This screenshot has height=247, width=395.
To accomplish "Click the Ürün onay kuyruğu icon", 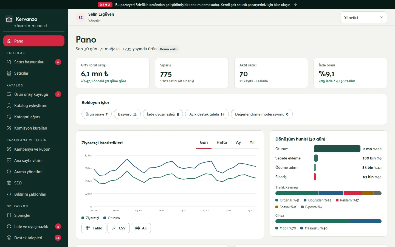I will pos(9,94).
